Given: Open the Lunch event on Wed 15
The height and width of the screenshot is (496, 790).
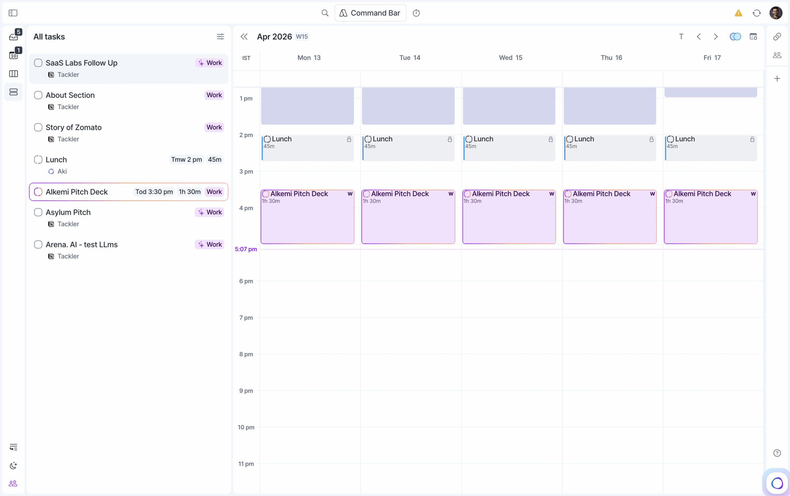Looking at the screenshot, I should 509,148.
